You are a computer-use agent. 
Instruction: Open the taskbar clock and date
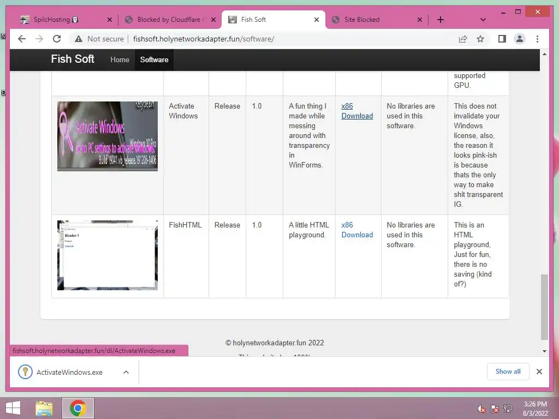pyautogui.click(x=535, y=409)
